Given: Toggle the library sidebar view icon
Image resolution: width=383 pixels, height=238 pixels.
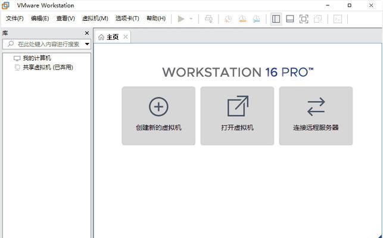Looking at the screenshot, I should click(276, 19).
